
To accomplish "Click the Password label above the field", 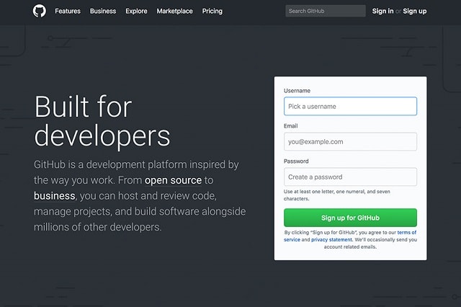I will point(296,161).
